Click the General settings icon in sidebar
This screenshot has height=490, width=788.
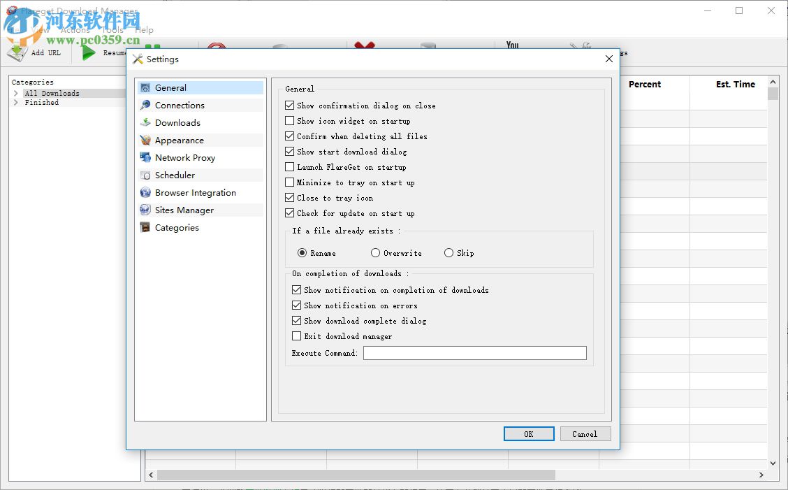tap(145, 87)
